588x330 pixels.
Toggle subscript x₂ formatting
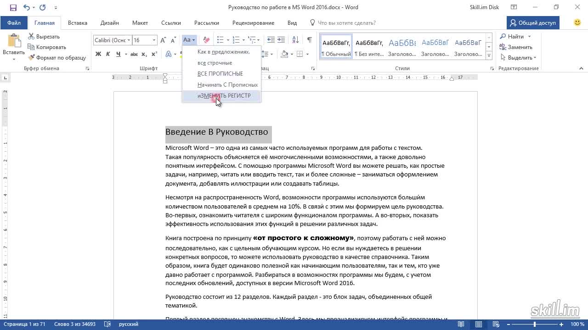point(144,54)
